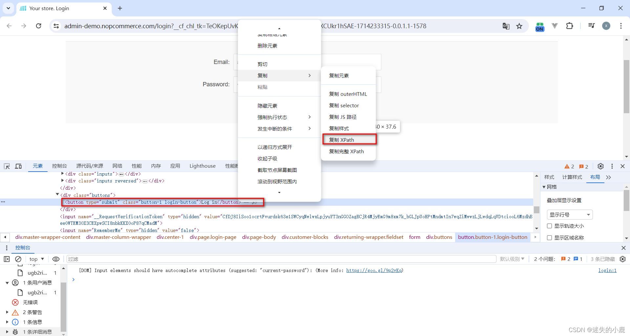
Task: Collapse the div class buttons node
Action: coord(57,195)
